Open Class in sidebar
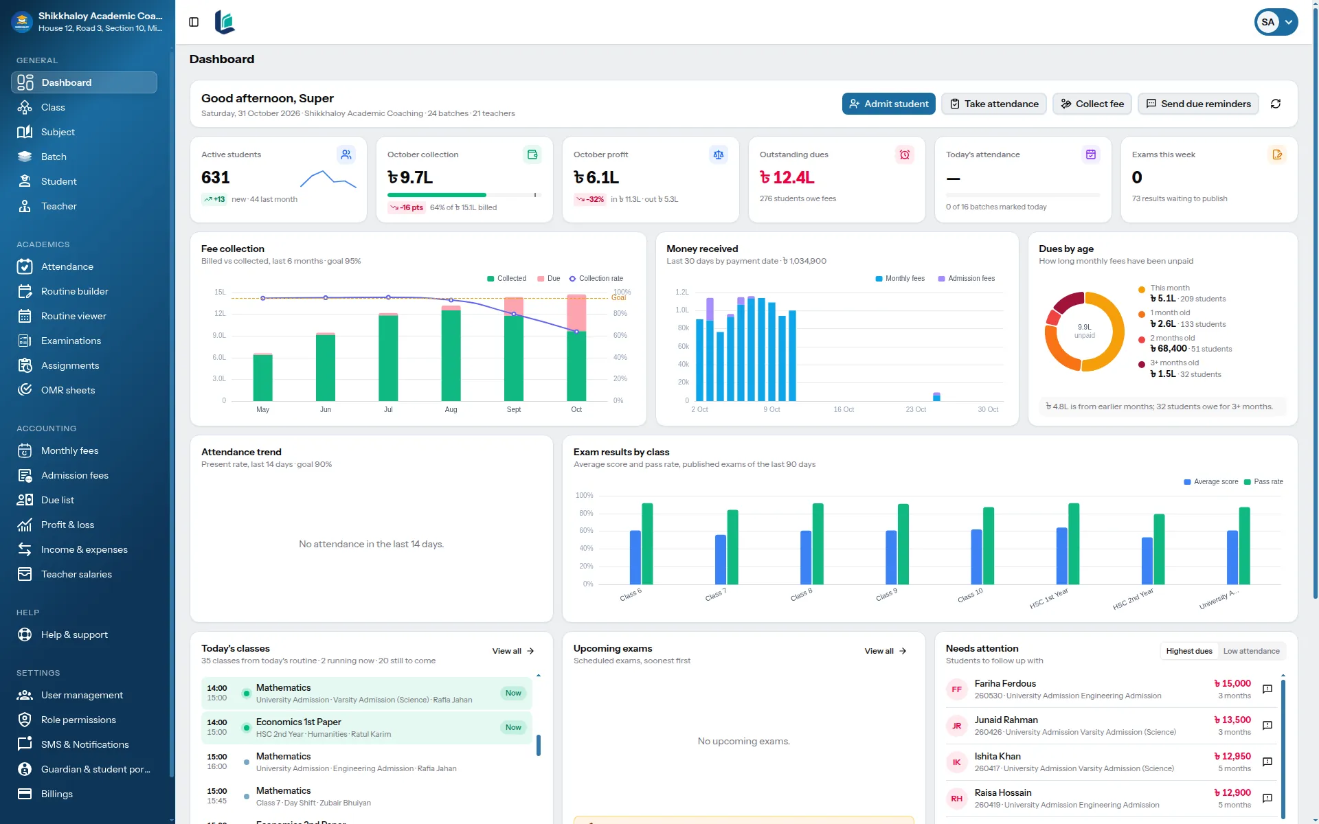 [84, 107]
